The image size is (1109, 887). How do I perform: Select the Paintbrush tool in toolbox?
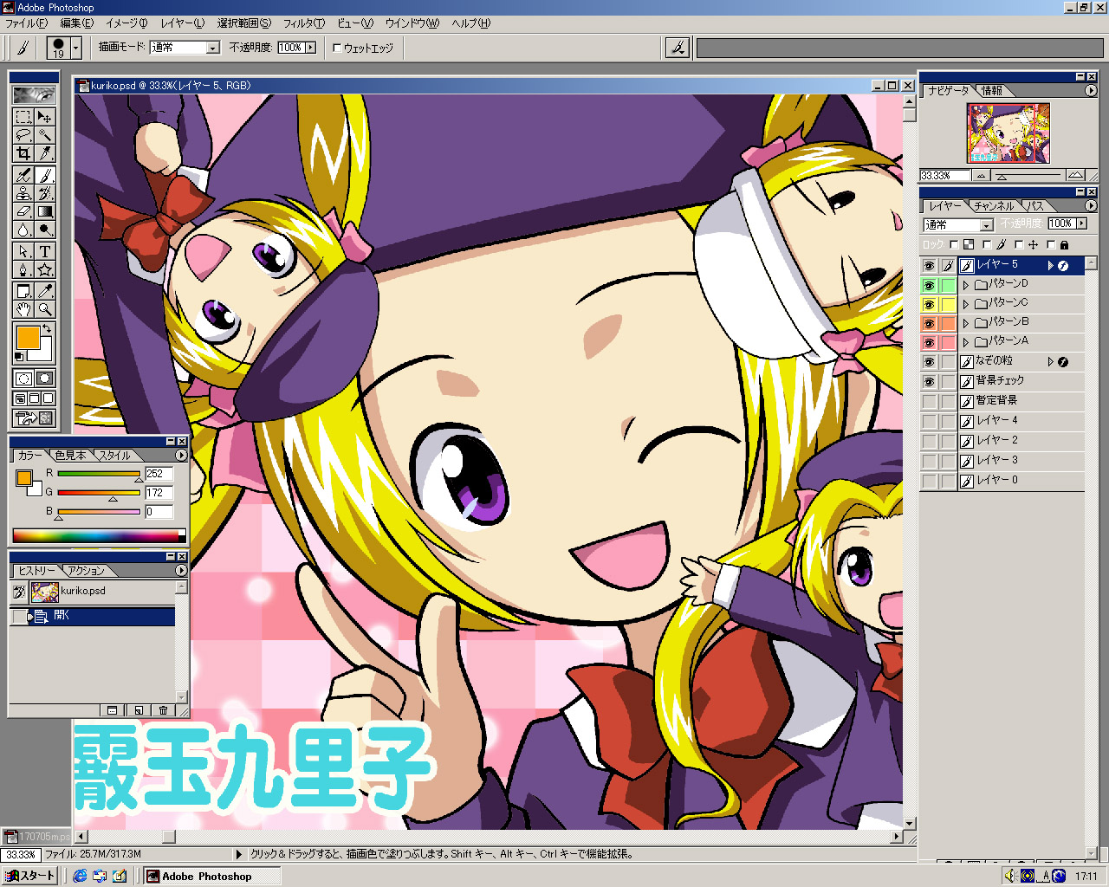pyautogui.click(x=45, y=175)
